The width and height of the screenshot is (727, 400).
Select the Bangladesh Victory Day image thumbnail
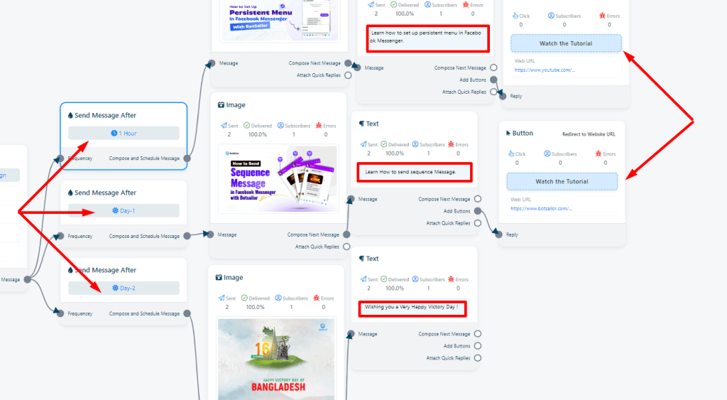277,357
